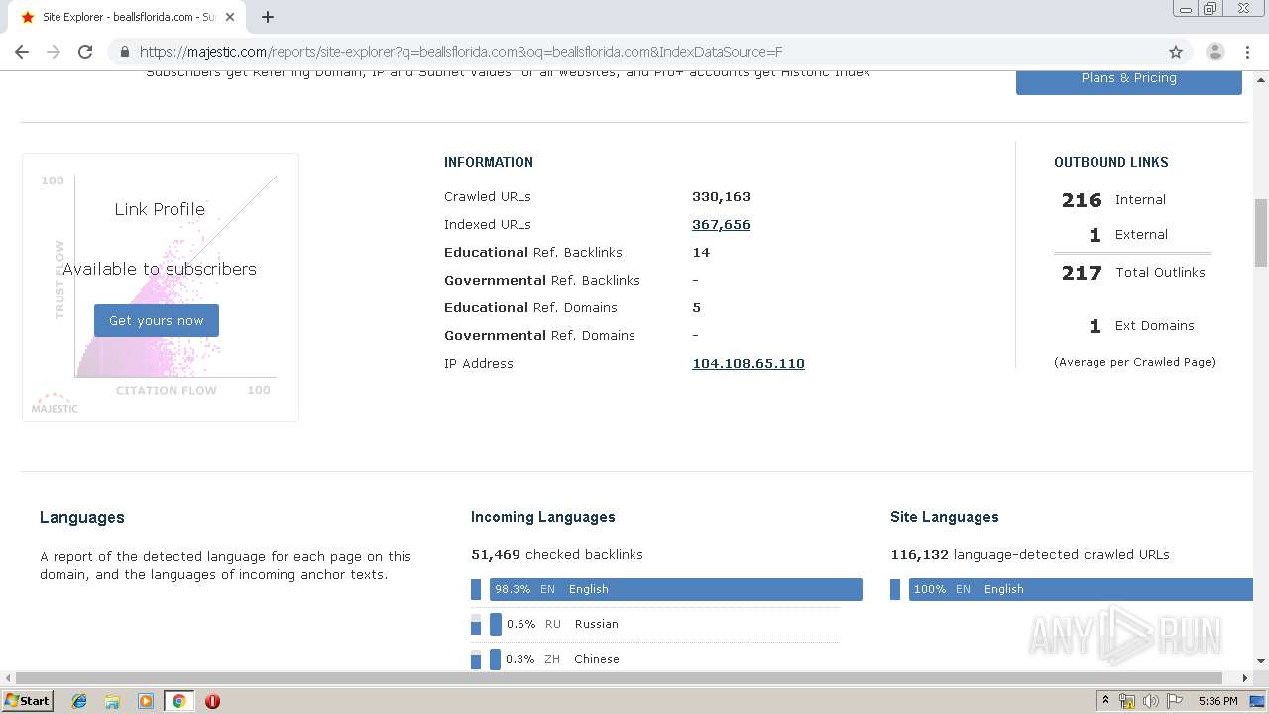Click the OUTBOUND LINKS heading
The height and width of the screenshot is (714, 1269).
click(1111, 162)
